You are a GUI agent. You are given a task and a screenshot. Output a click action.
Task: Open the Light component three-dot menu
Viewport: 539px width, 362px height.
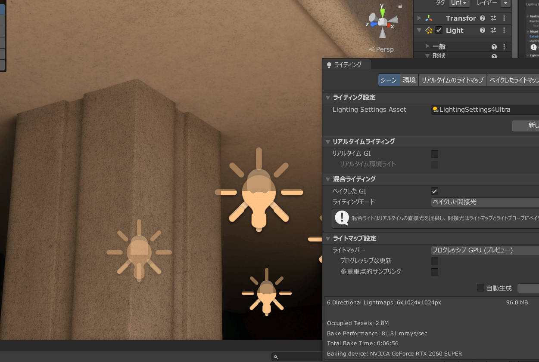(x=504, y=30)
